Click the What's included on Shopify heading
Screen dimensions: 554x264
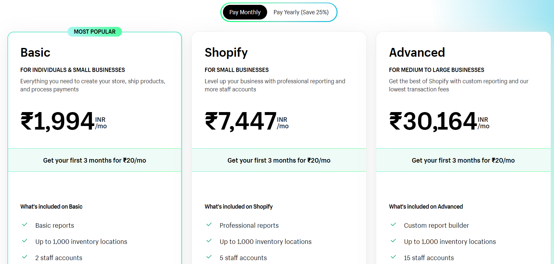(239, 206)
